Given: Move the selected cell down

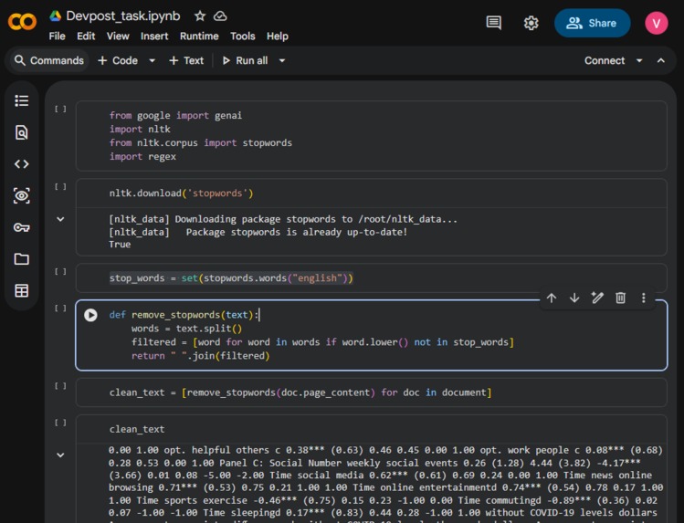Looking at the screenshot, I should pos(574,298).
